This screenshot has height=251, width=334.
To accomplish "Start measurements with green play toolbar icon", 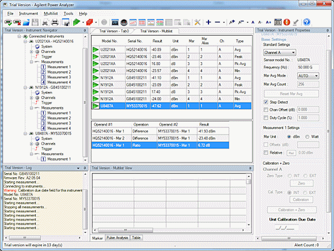I will tap(77, 22).
